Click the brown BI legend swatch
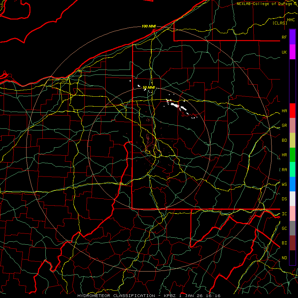This screenshot has width=298, height=298. coord(292,243)
